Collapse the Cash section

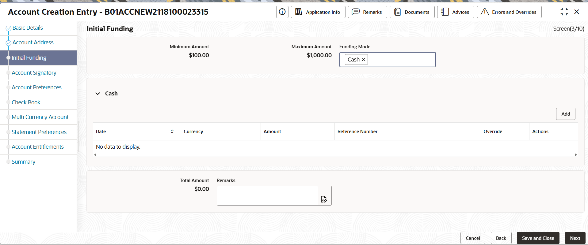coord(98,94)
